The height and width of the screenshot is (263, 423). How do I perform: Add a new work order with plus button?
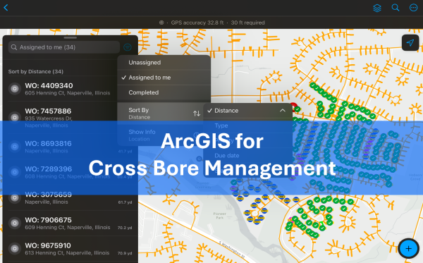[x=408, y=248]
